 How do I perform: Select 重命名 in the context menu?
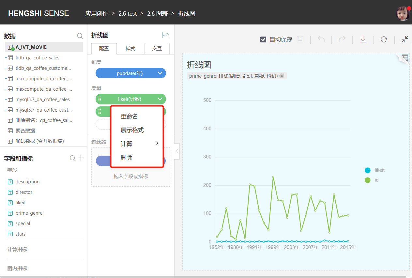129,116
